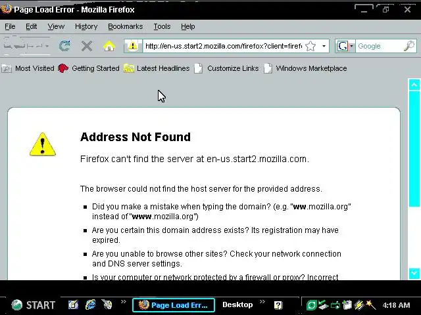The image size is (421, 315).
Task: Click the magnifying glass search icon
Action: 409,46
